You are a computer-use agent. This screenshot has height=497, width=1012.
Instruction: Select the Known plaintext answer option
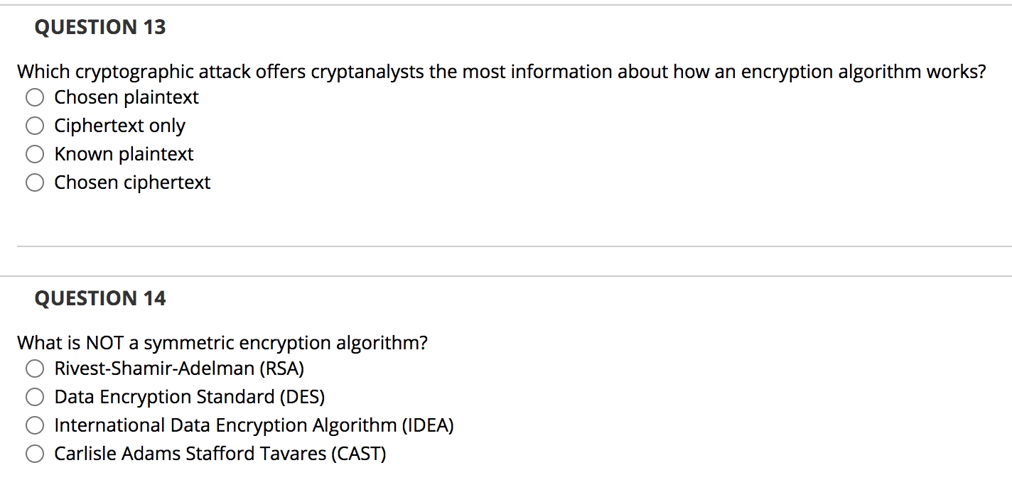tap(35, 154)
